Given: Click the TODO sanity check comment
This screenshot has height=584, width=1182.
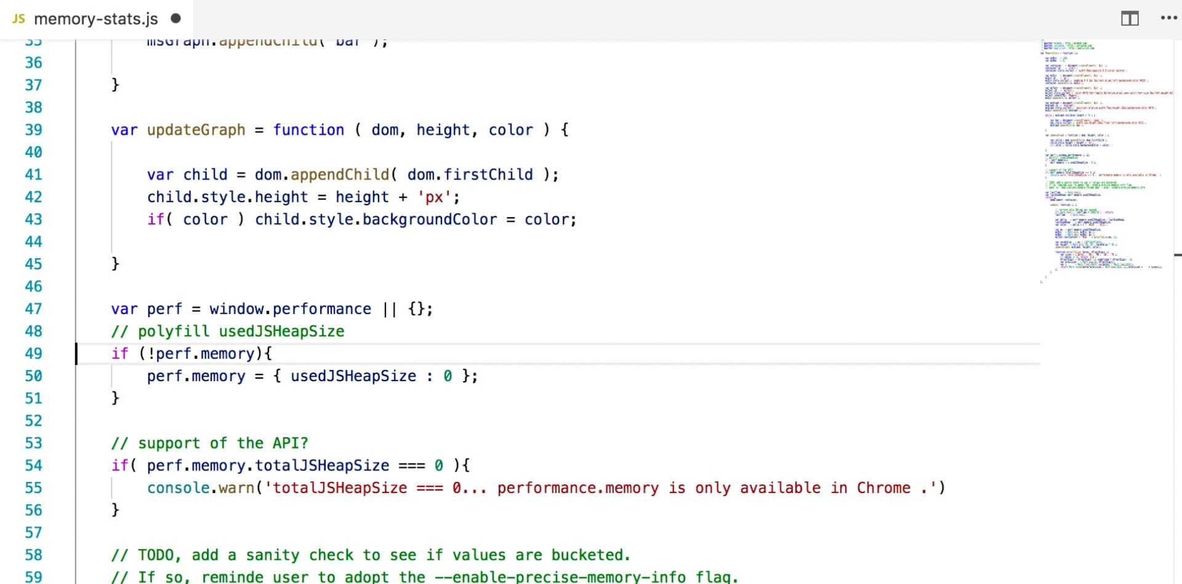Looking at the screenshot, I should (371, 555).
